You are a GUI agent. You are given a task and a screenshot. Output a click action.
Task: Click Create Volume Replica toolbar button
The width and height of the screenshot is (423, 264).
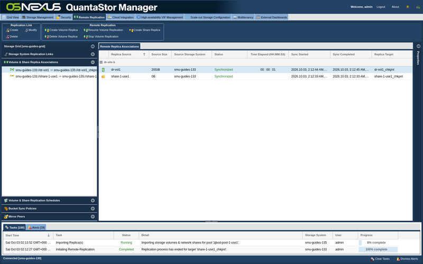tap(61, 30)
